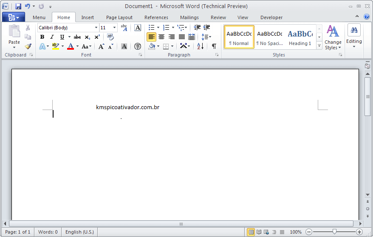Image resolution: width=373 pixels, height=237 pixels.
Task: Click the horizontal scrollbar thumb
Action: 181,224
